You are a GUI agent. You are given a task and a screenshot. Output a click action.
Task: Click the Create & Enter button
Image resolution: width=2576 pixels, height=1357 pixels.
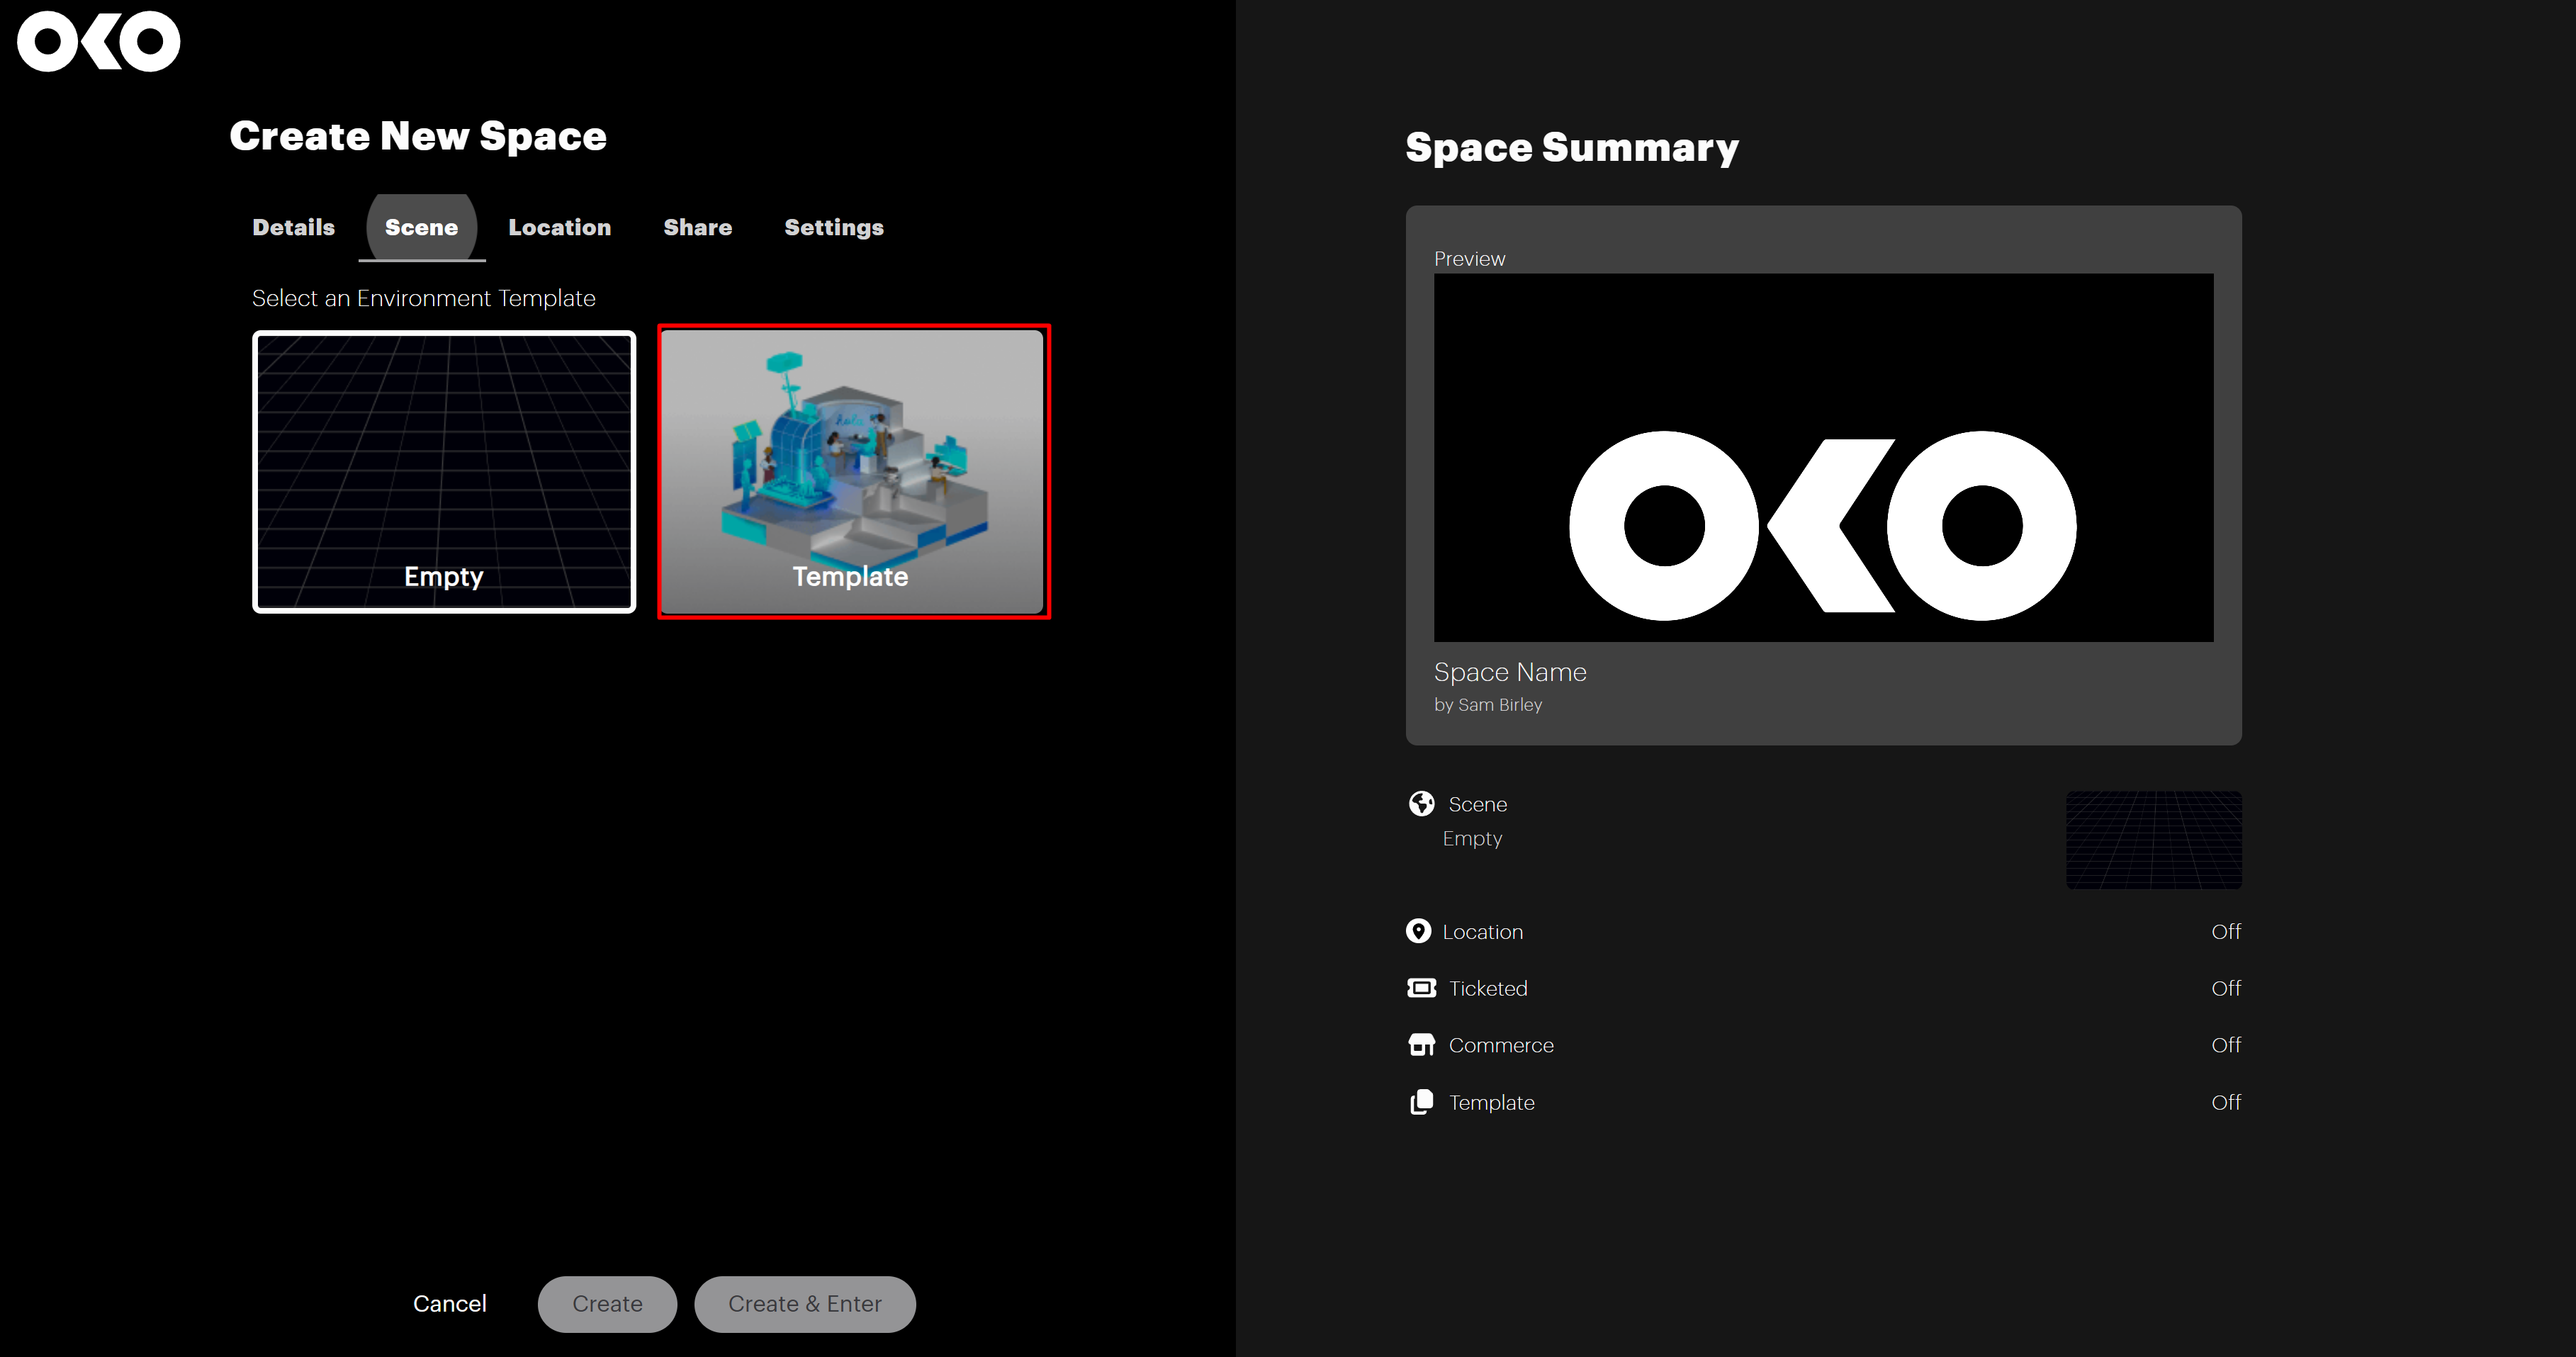(805, 1304)
